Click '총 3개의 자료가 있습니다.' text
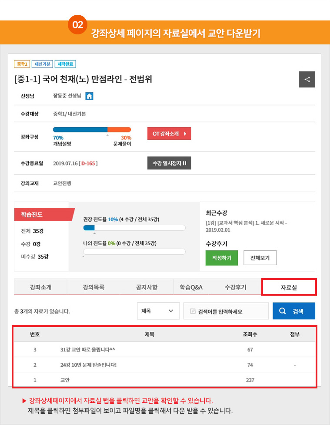This screenshot has height=425, width=330. [42, 311]
